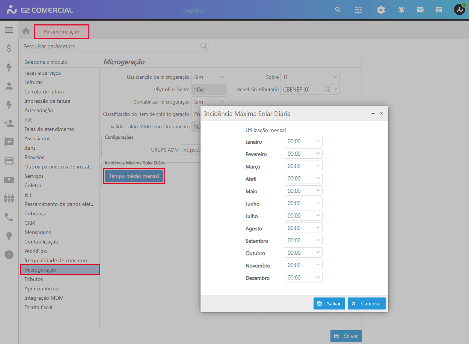This screenshot has height=344, width=469.
Task: Click the search magnifier icon in header
Action: pos(338,10)
